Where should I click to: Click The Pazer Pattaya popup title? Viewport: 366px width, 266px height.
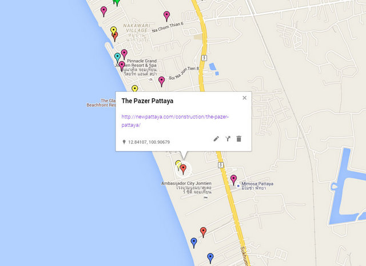(148, 101)
